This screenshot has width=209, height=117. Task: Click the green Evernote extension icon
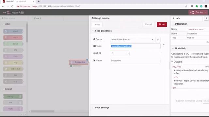[x=197, y=6]
